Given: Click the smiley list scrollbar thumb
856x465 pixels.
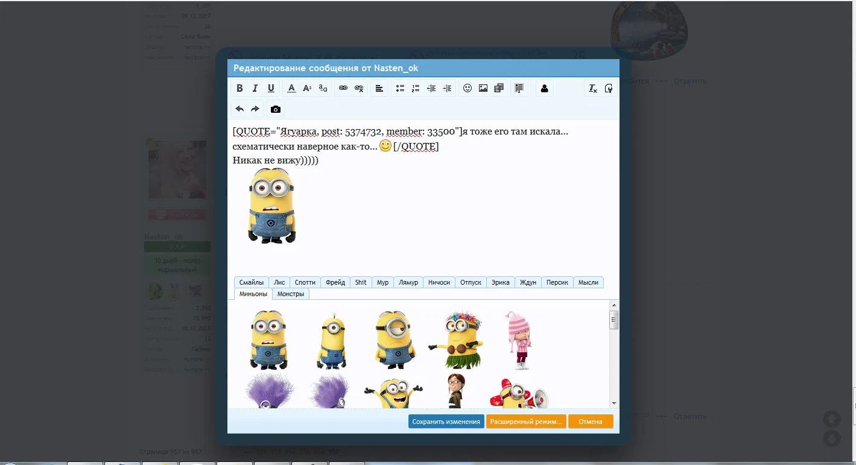Looking at the screenshot, I should (614, 320).
